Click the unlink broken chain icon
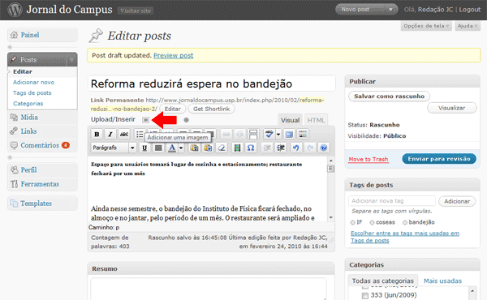This screenshot has width=487, height=300. [239, 135]
